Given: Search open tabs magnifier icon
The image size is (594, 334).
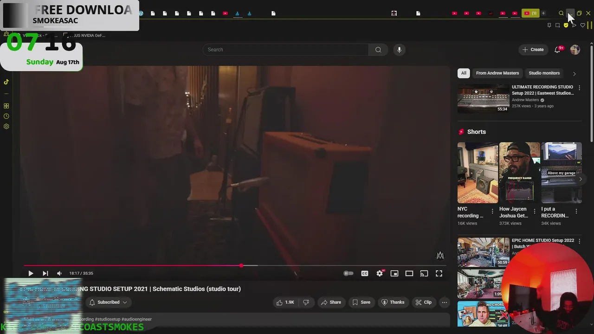Looking at the screenshot, I should point(561,13).
